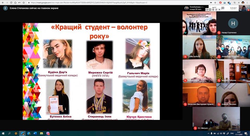Click muted mic icon on О.І. Мизько tile

point(195,128)
